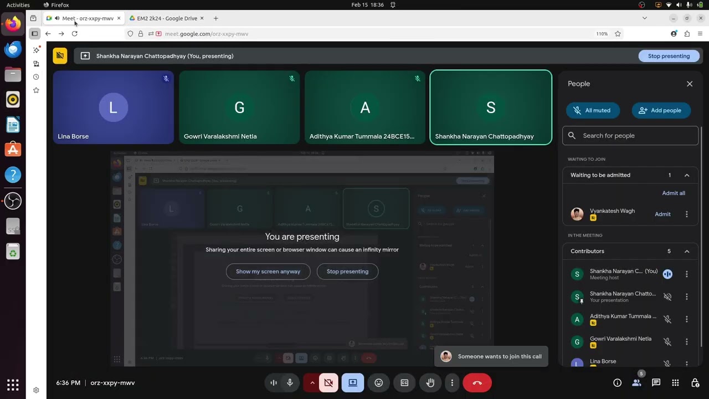Toggle the People panel icon
This screenshot has height=399, width=709.
636,383
